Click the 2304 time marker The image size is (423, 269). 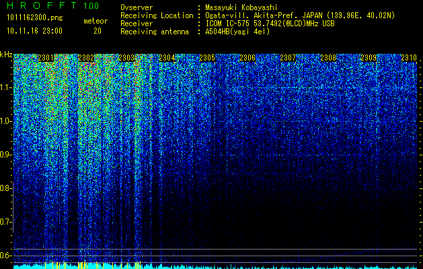pyautogui.click(x=167, y=58)
